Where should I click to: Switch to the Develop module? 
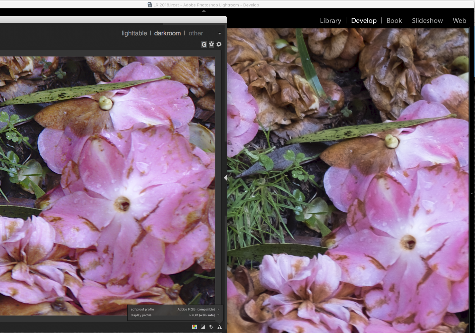coord(364,21)
